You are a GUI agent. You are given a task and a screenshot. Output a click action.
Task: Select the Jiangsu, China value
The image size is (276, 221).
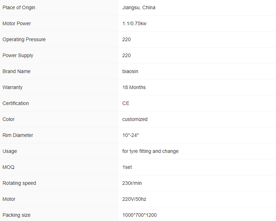[x=139, y=7]
